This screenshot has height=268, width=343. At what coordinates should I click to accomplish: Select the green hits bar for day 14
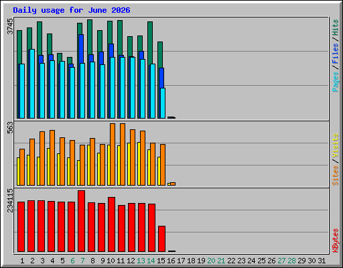(150, 42)
